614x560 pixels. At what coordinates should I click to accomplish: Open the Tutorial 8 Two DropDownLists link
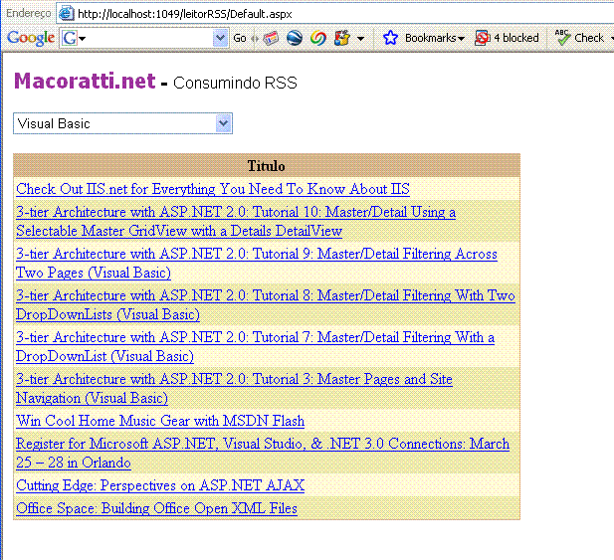pos(266,304)
